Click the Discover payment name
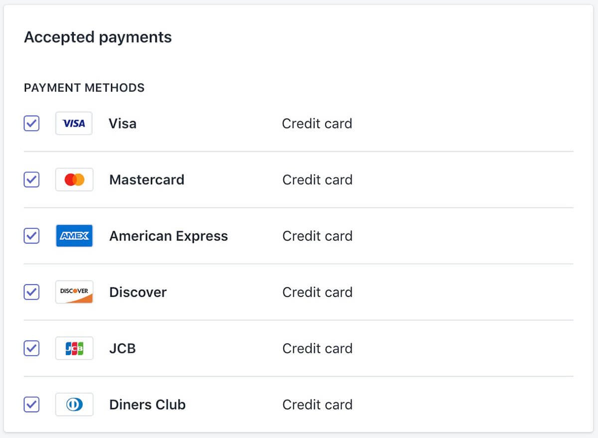This screenshot has width=598, height=438. coord(138,292)
